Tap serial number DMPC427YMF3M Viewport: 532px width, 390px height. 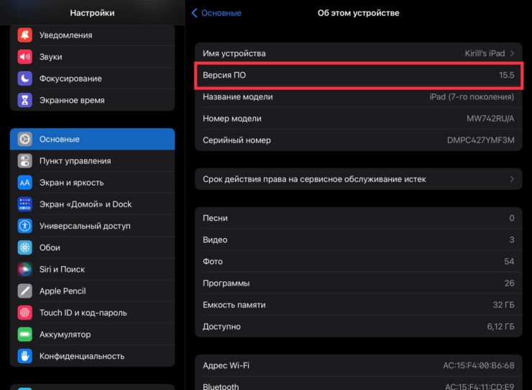[x=481, y=140]
